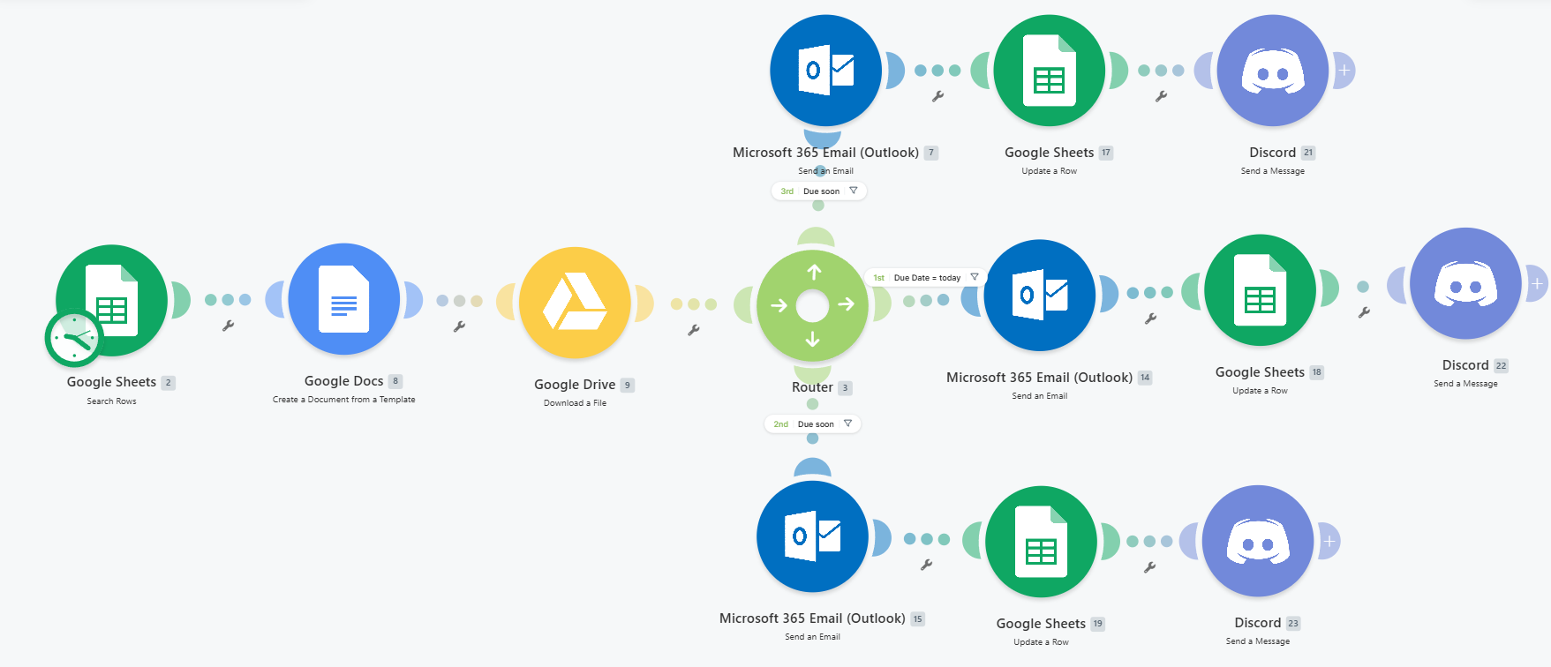Click number badge 2 beside Google Sheets
Image resolution: width=1551 pixels, height=667 pixels.
click(x=169, y=383)
